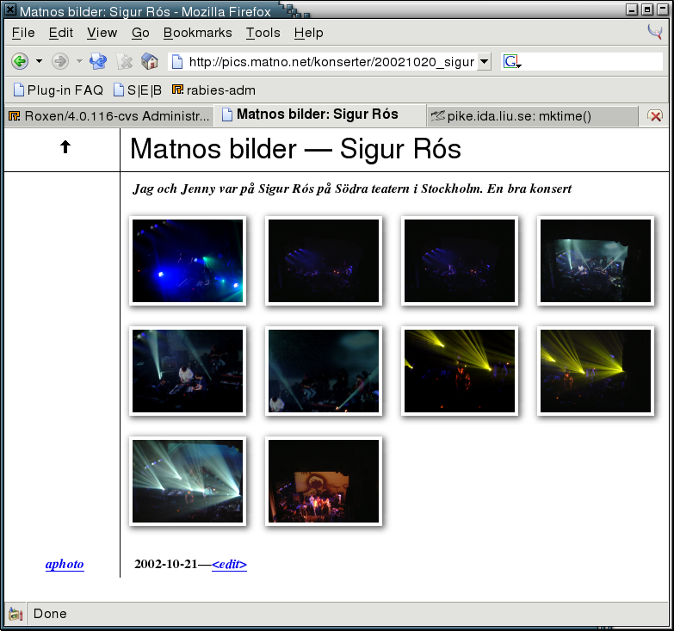This screenshot has height=631, width=674.
Task: Close the current tab with red X
Action: 656,115
